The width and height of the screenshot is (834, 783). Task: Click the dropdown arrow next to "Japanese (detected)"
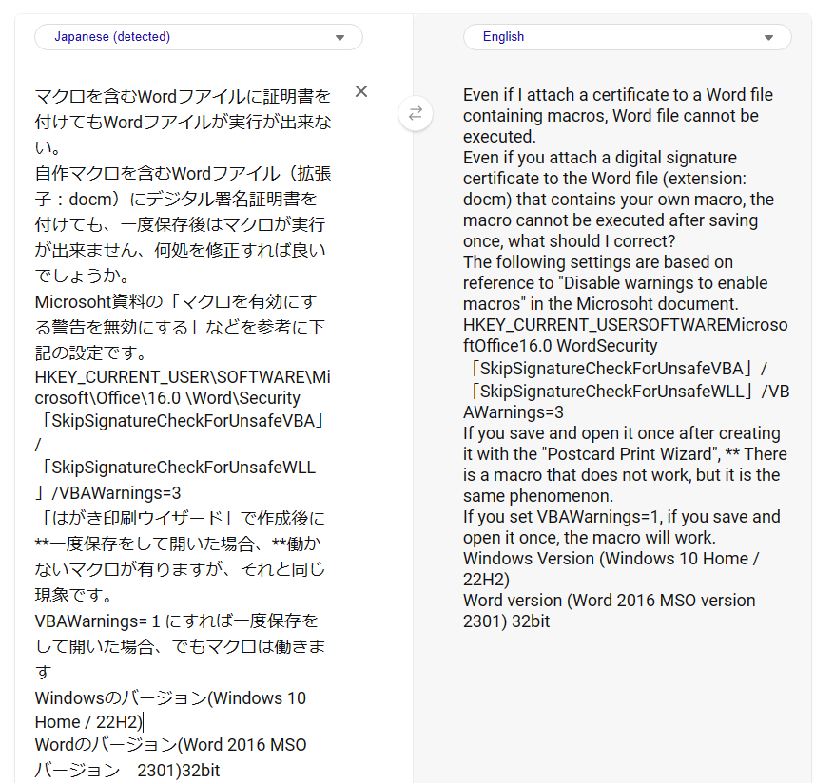click(x=339, y=36)
